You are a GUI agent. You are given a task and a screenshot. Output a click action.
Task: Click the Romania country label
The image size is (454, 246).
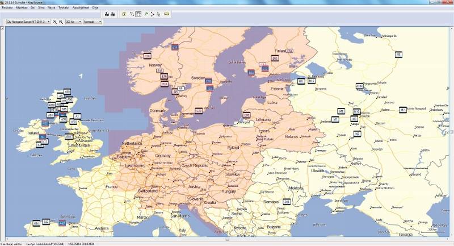(x=271, y=202)
